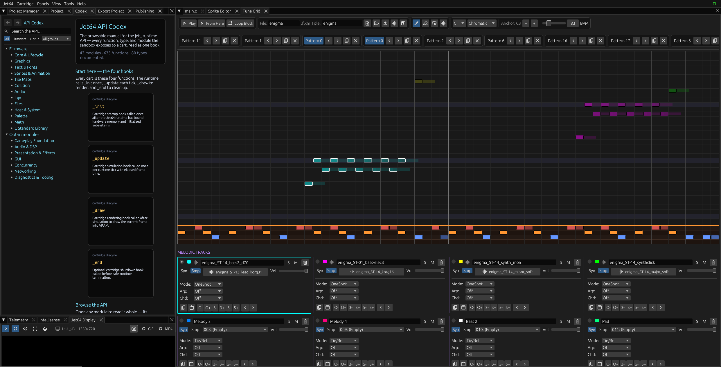Click the new tune file icon
Image resolution: width=721 pixels, height=367 pixels.
[367, 23]
